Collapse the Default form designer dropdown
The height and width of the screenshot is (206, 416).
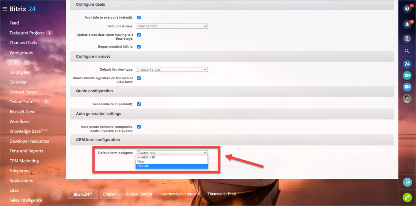point(172,153)
